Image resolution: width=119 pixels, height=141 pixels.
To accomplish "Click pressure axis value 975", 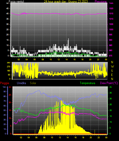I will click(x=111, y=56).
